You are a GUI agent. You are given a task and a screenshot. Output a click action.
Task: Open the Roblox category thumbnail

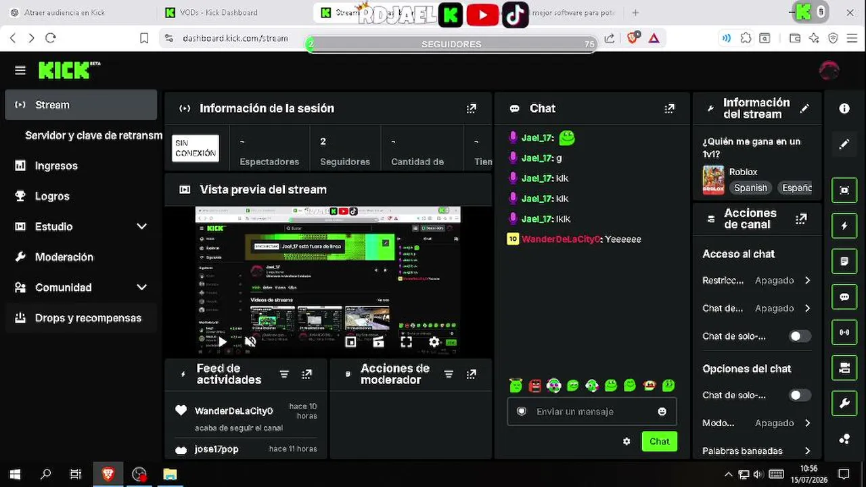[713, 180]
